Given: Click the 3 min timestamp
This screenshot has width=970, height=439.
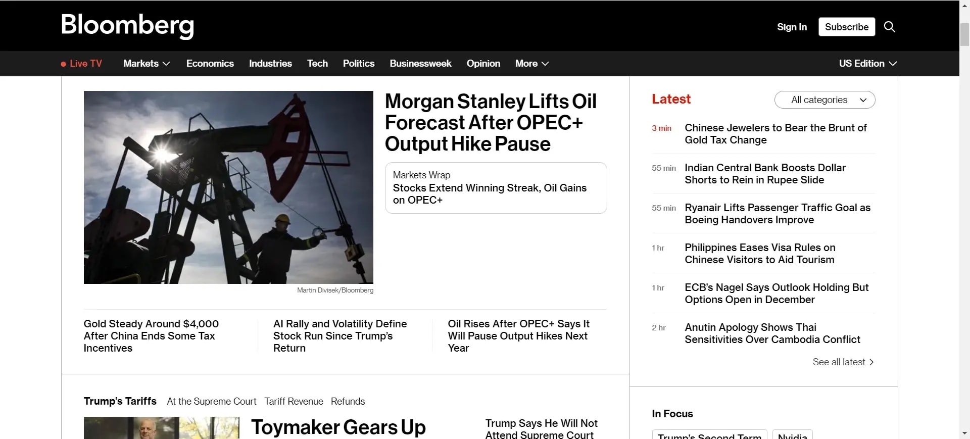Looking at the screenshot, I should click(661, 128).
